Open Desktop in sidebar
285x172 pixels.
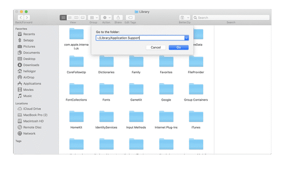(x=27, y=59)
